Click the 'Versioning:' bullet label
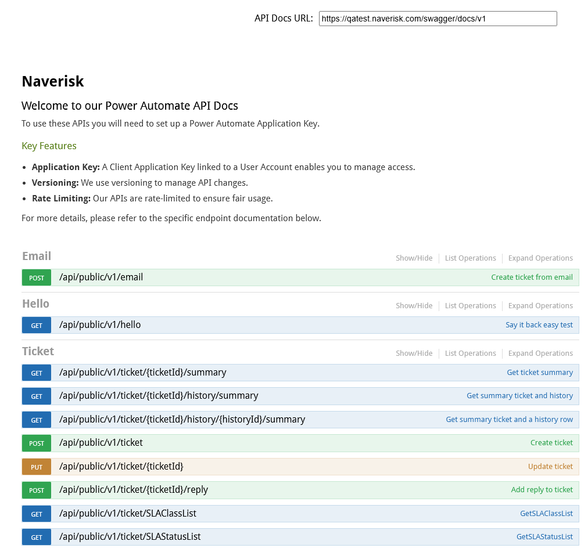The image size is (588, 552). coord(55,183)
